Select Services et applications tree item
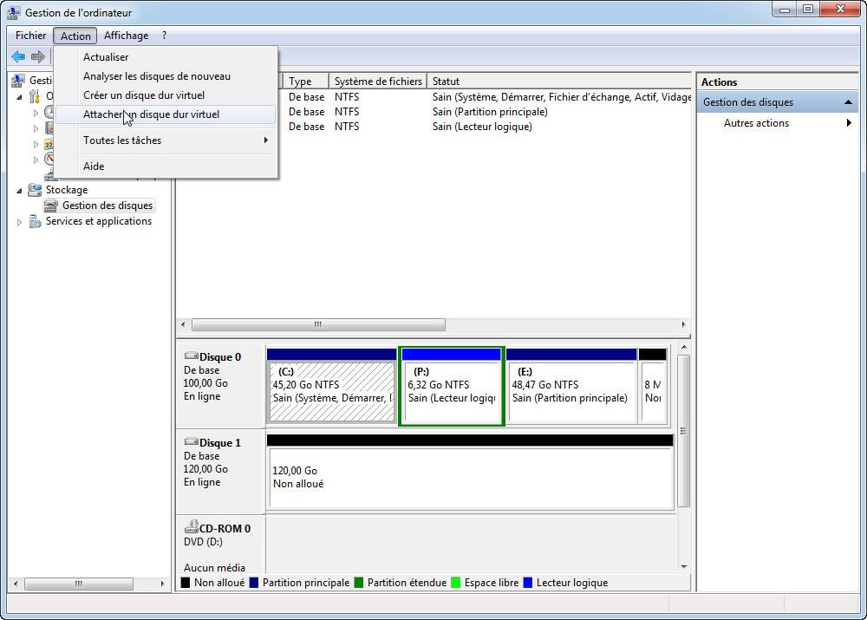 (99, 221)
